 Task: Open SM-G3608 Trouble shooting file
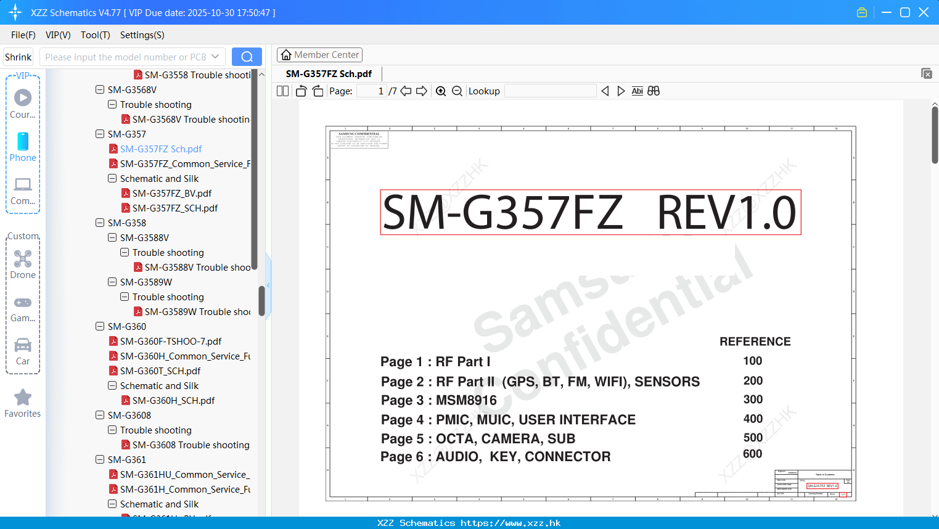[x=185, y=445]
